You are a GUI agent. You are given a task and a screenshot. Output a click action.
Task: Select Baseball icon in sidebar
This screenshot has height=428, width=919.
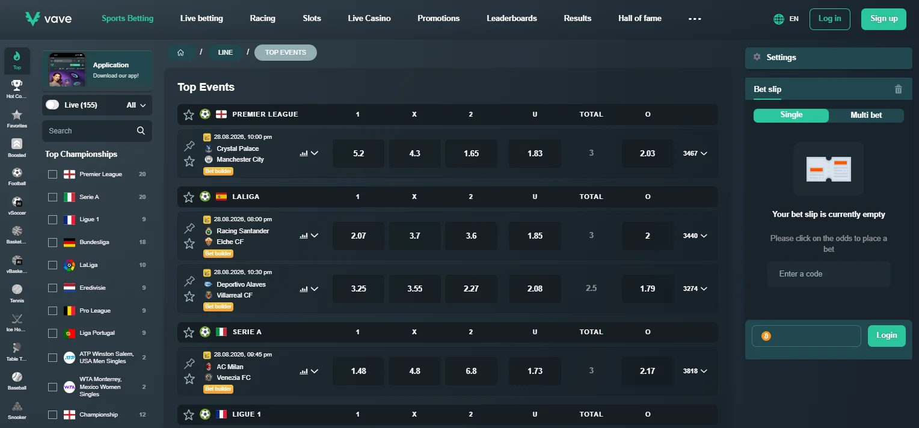[17, 377]
